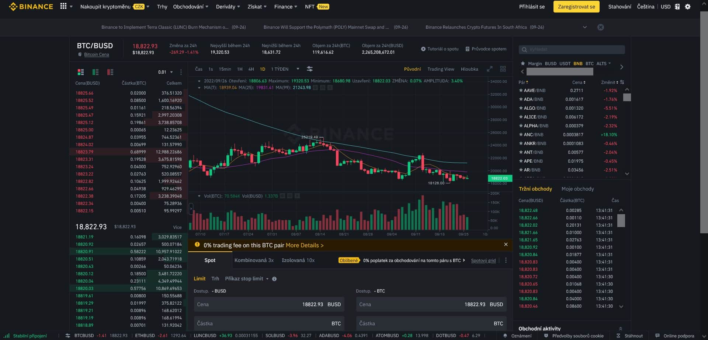This screenshot has width=708, height=340.
Task: Open Nakoupit kryptoměnu menu
Action: (115, 7)
